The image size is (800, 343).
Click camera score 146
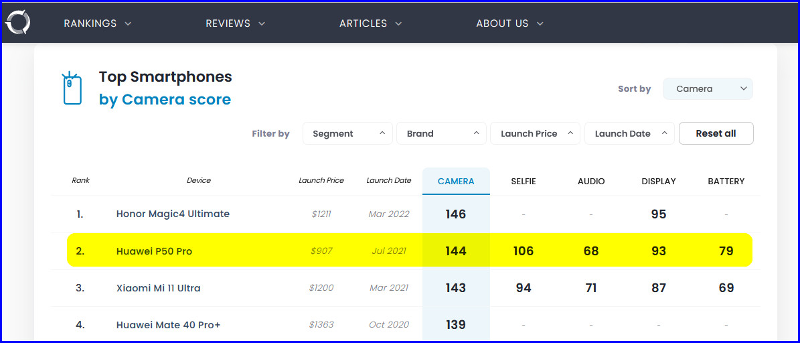coord(456,214)
